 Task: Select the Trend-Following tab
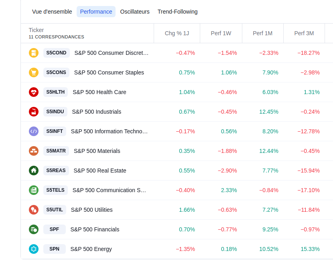click(177, 12)
